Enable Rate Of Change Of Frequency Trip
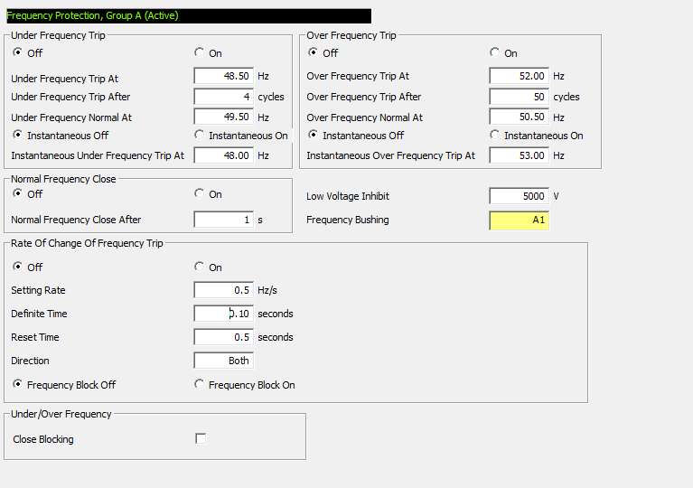 point(200,267)
